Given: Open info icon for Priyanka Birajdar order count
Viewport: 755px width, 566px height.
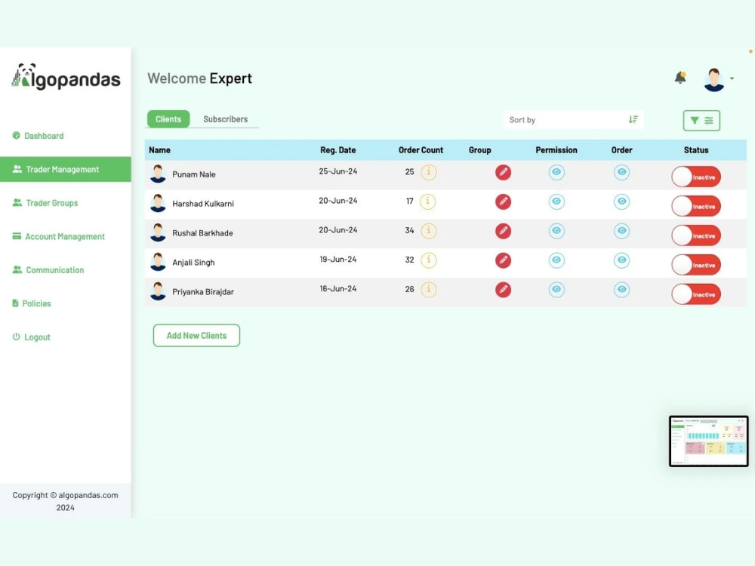Looking at the screenshot, I should point(429,289).
